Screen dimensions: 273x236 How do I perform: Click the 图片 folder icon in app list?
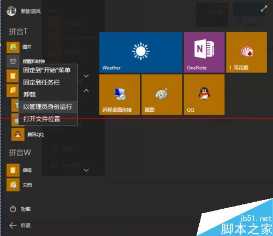[13, 47]
